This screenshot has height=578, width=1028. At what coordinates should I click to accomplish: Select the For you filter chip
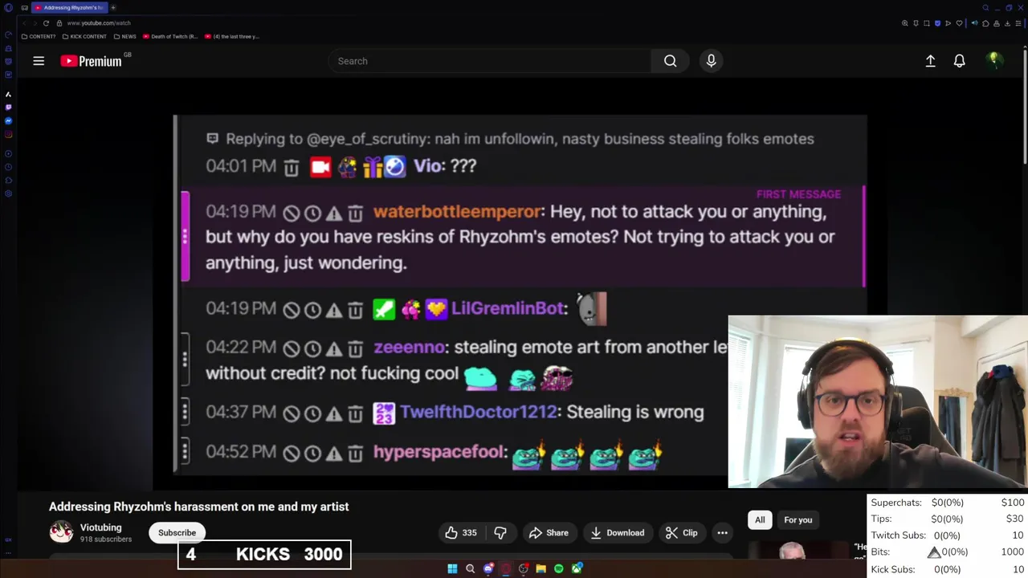click(x=798, y=520)
